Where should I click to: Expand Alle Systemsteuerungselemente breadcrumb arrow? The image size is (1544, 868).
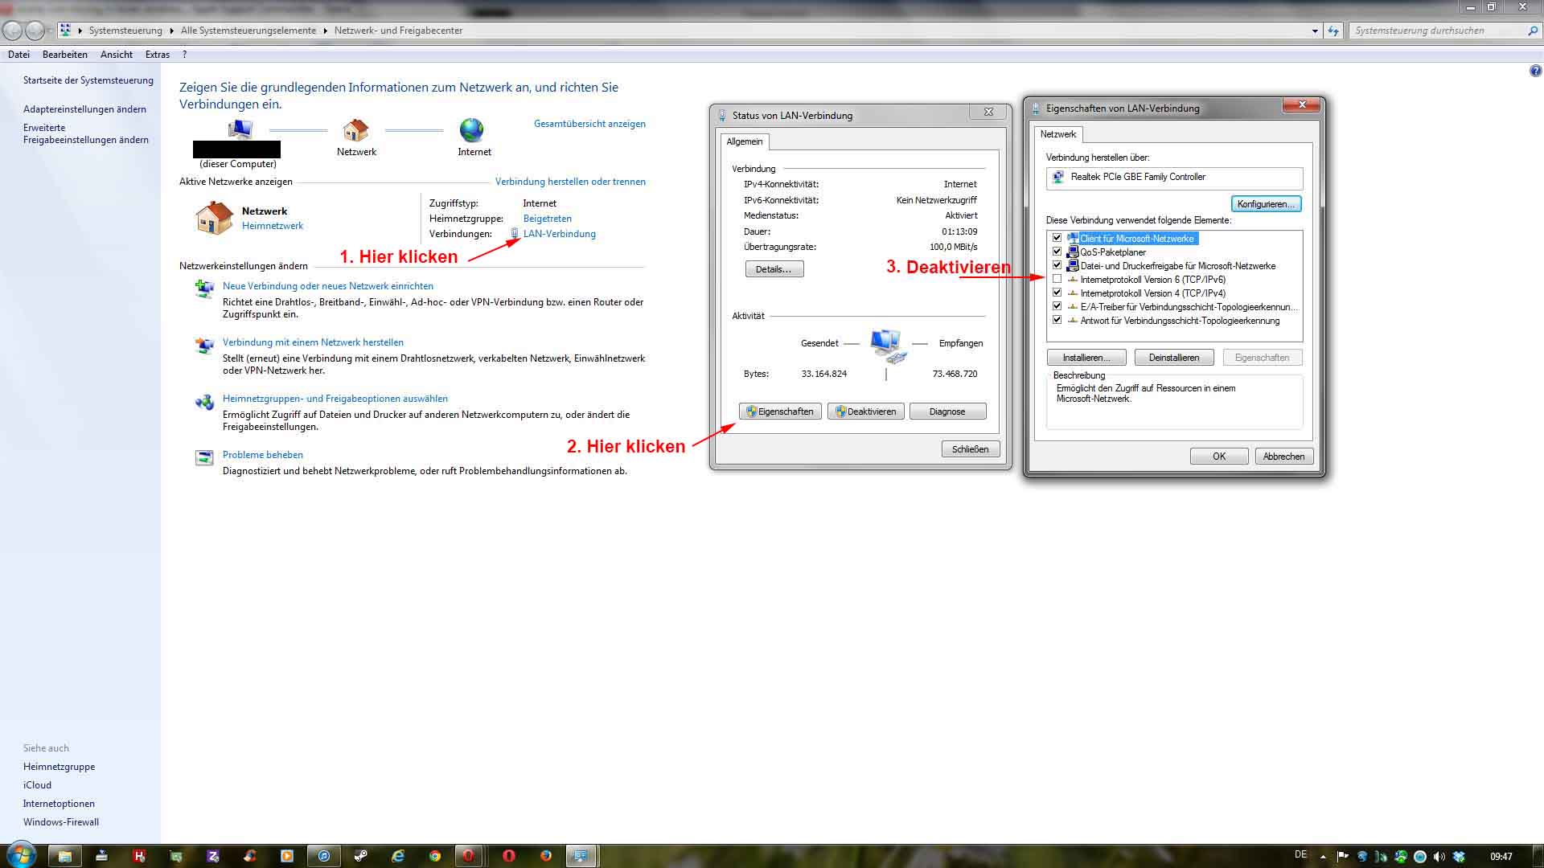[326, 31]
